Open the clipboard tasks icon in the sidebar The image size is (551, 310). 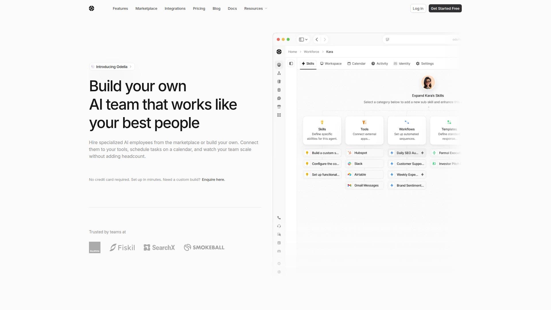pos(279,90)
